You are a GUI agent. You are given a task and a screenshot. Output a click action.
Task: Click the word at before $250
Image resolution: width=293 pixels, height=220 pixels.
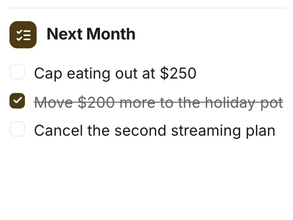click(149, 74)
